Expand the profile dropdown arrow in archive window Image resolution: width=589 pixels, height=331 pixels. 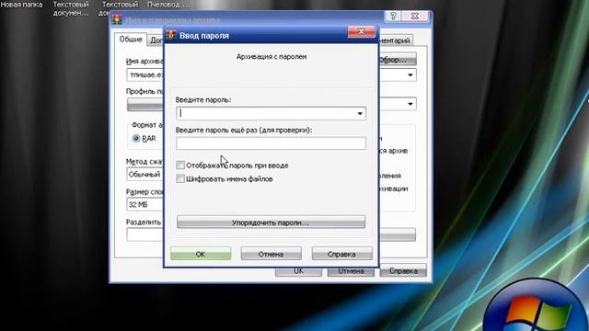(410, 104)
